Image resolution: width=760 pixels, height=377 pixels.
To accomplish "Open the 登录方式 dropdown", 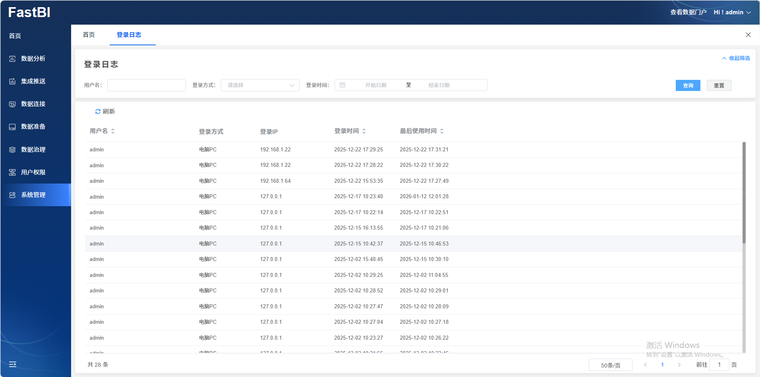I will click(260, 85).
